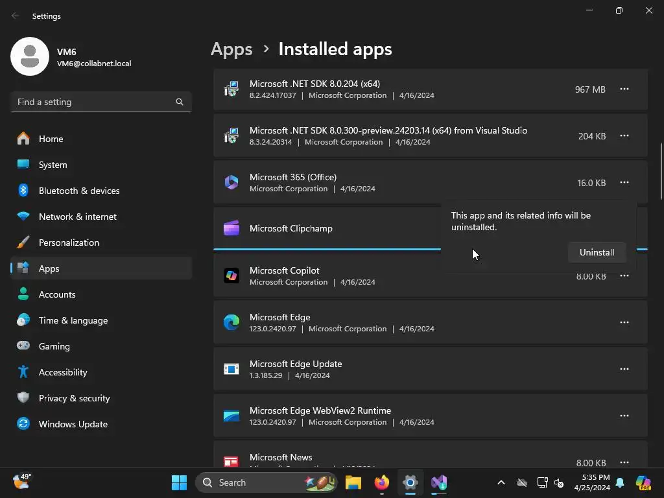Select the Microsoft Clipchamp app name
This screenshot has height=498, width=664.
[291, 229]
